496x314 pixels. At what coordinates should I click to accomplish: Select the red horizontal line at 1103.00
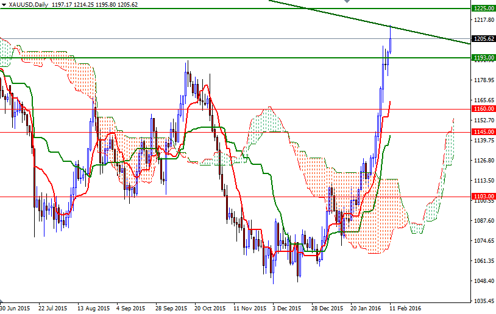[x=236, y=197]
